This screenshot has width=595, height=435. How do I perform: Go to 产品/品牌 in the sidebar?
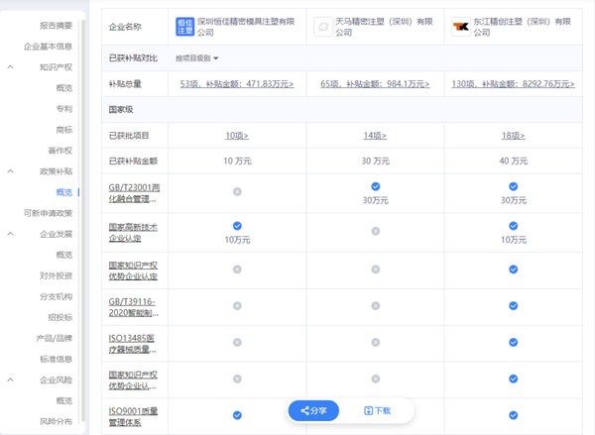(55, 338)
